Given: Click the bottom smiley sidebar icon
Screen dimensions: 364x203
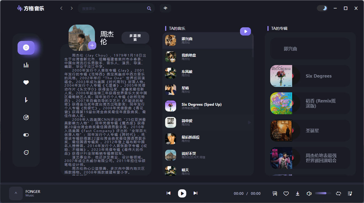Looking at the screenshot, I should (x=26, y=152).
